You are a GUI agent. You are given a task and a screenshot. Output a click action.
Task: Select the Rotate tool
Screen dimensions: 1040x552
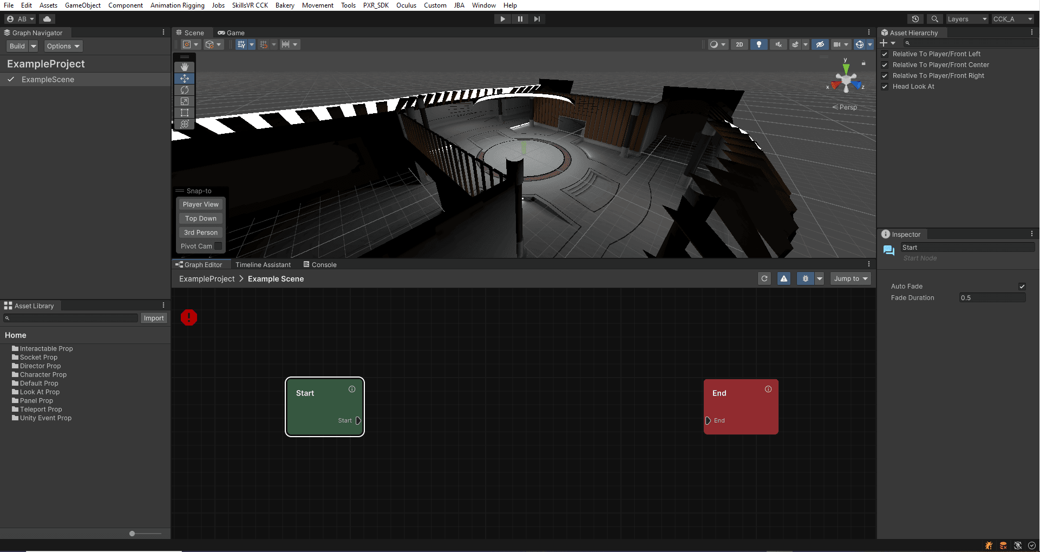coord(185,90)
